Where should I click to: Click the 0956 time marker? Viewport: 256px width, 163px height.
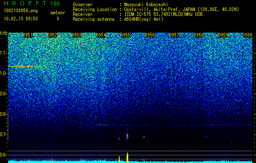tap(150, 35)
